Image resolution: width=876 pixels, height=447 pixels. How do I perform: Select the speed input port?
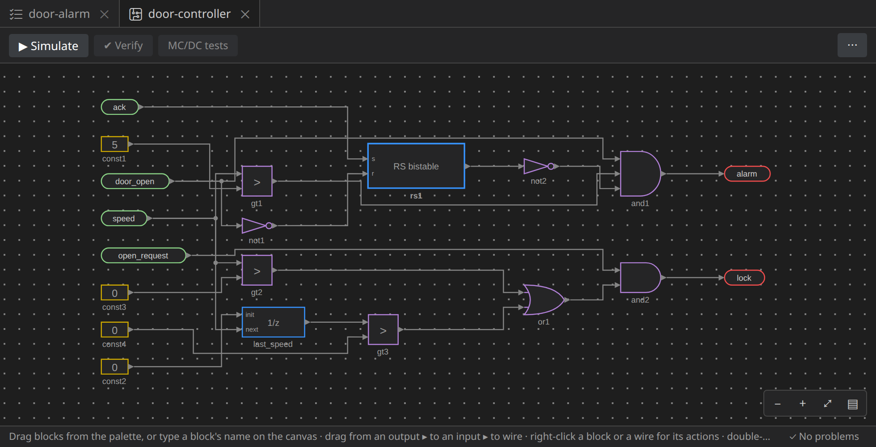click(x=124, y=218)
